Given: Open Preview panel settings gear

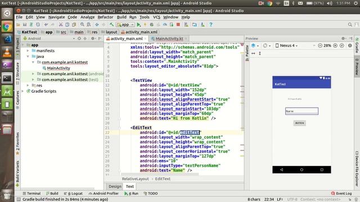Looking at the screenshot, I should click(343, 39).
